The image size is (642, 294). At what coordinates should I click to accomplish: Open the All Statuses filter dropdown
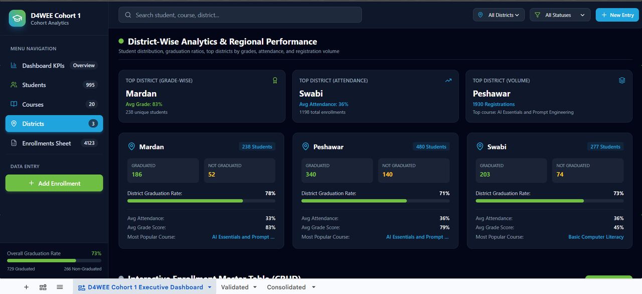click(x=560, y=15)
